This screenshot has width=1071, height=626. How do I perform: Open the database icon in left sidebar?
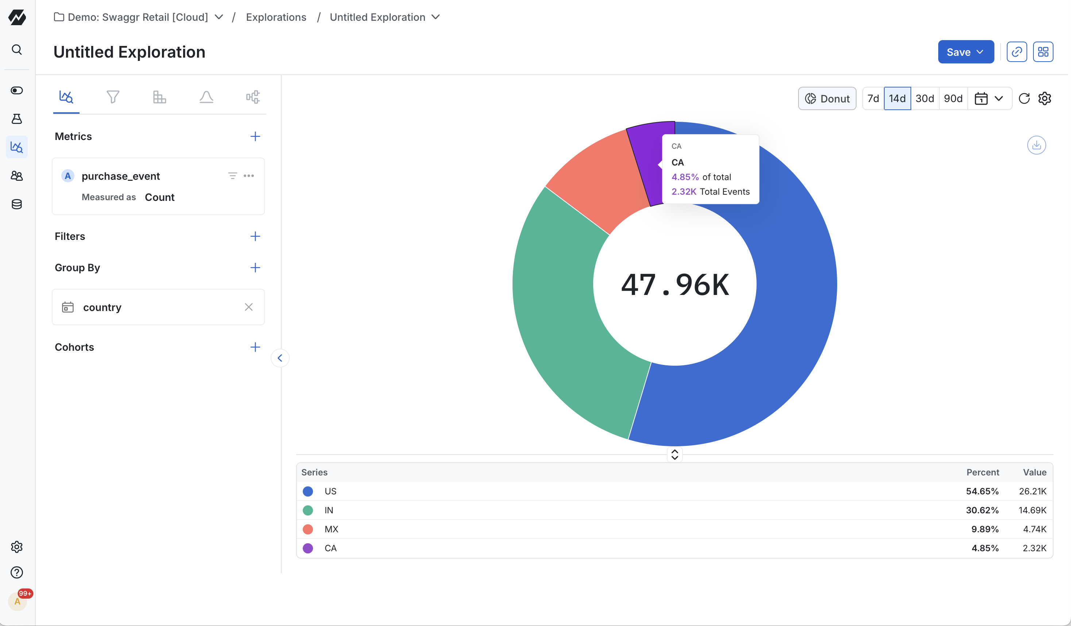click(x=16, y=204)
